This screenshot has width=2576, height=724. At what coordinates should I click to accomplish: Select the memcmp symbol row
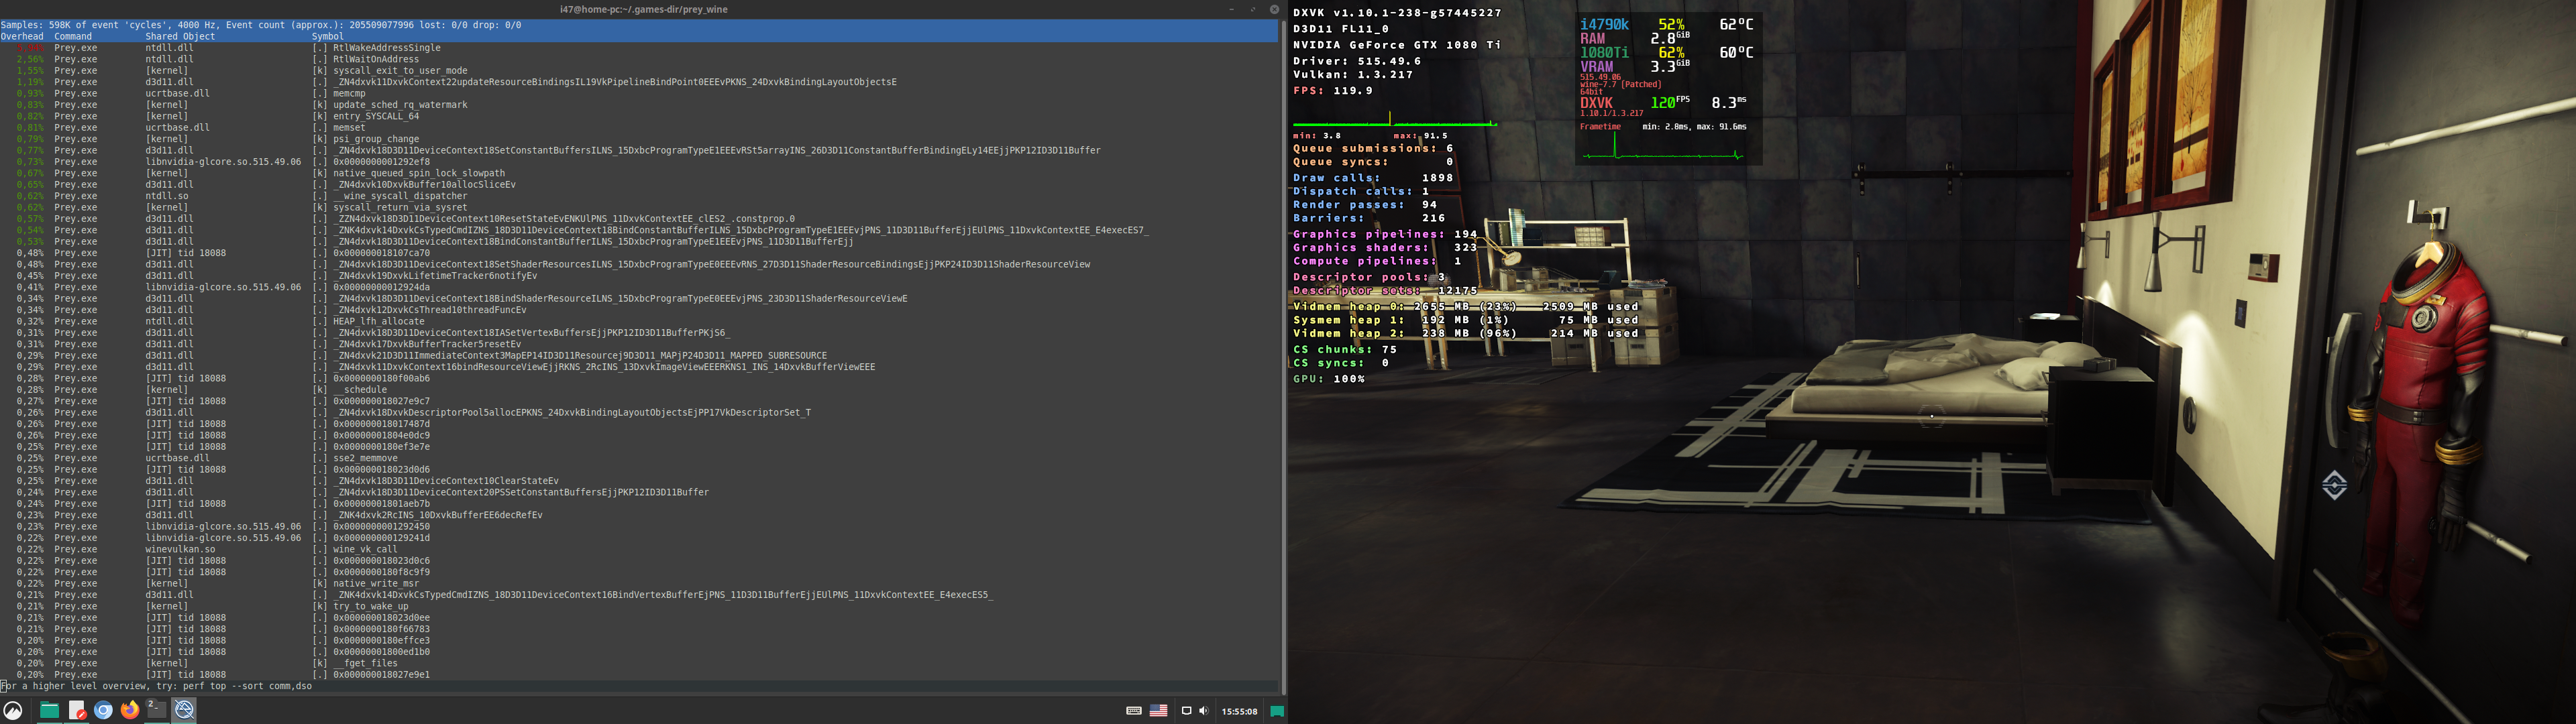pyautogui.click(x=640, y=93)
